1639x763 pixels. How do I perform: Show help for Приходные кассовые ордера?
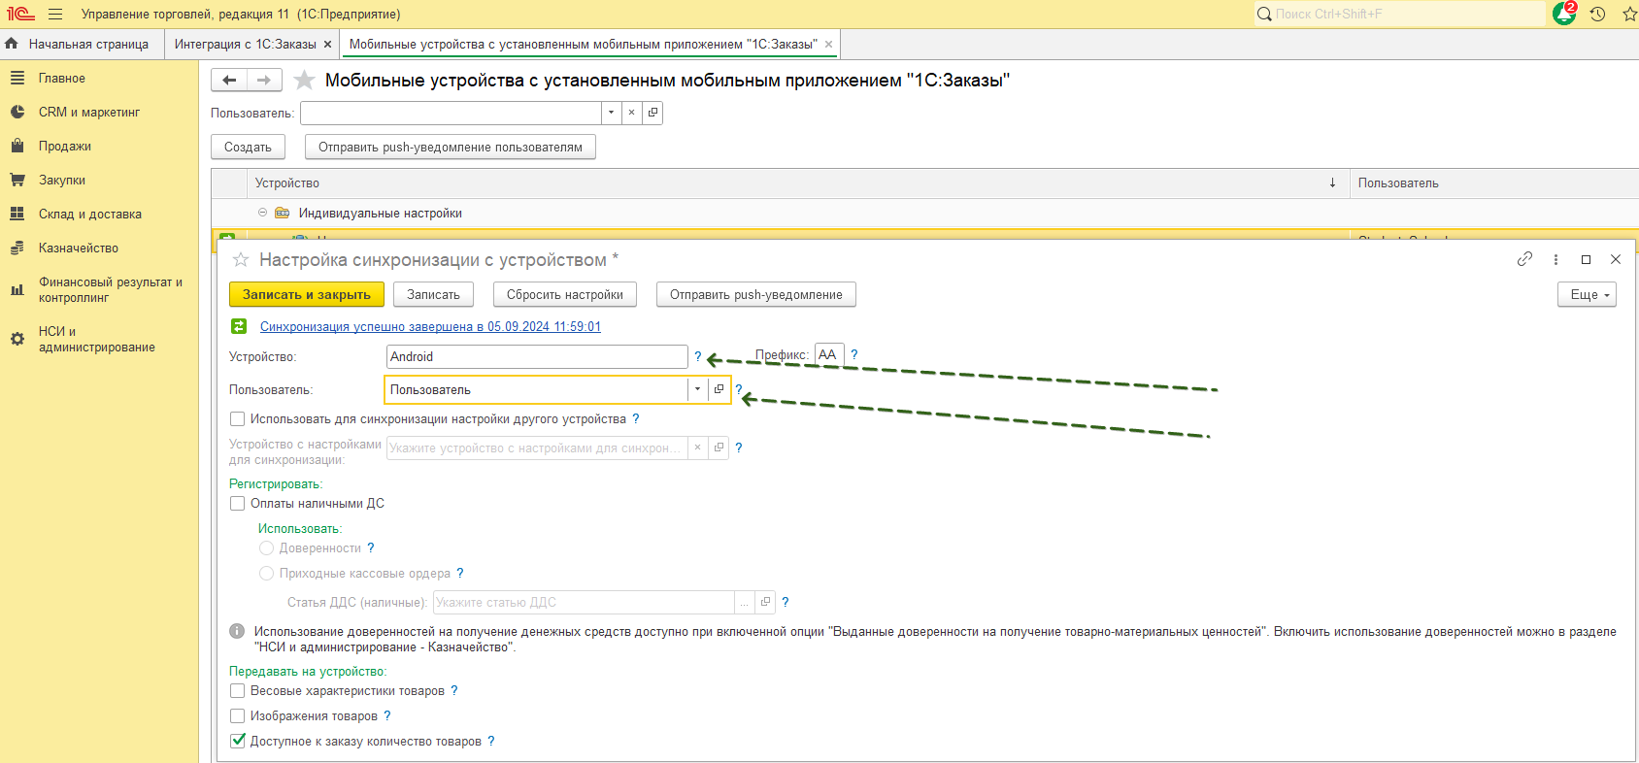click(x=460, y=574)
